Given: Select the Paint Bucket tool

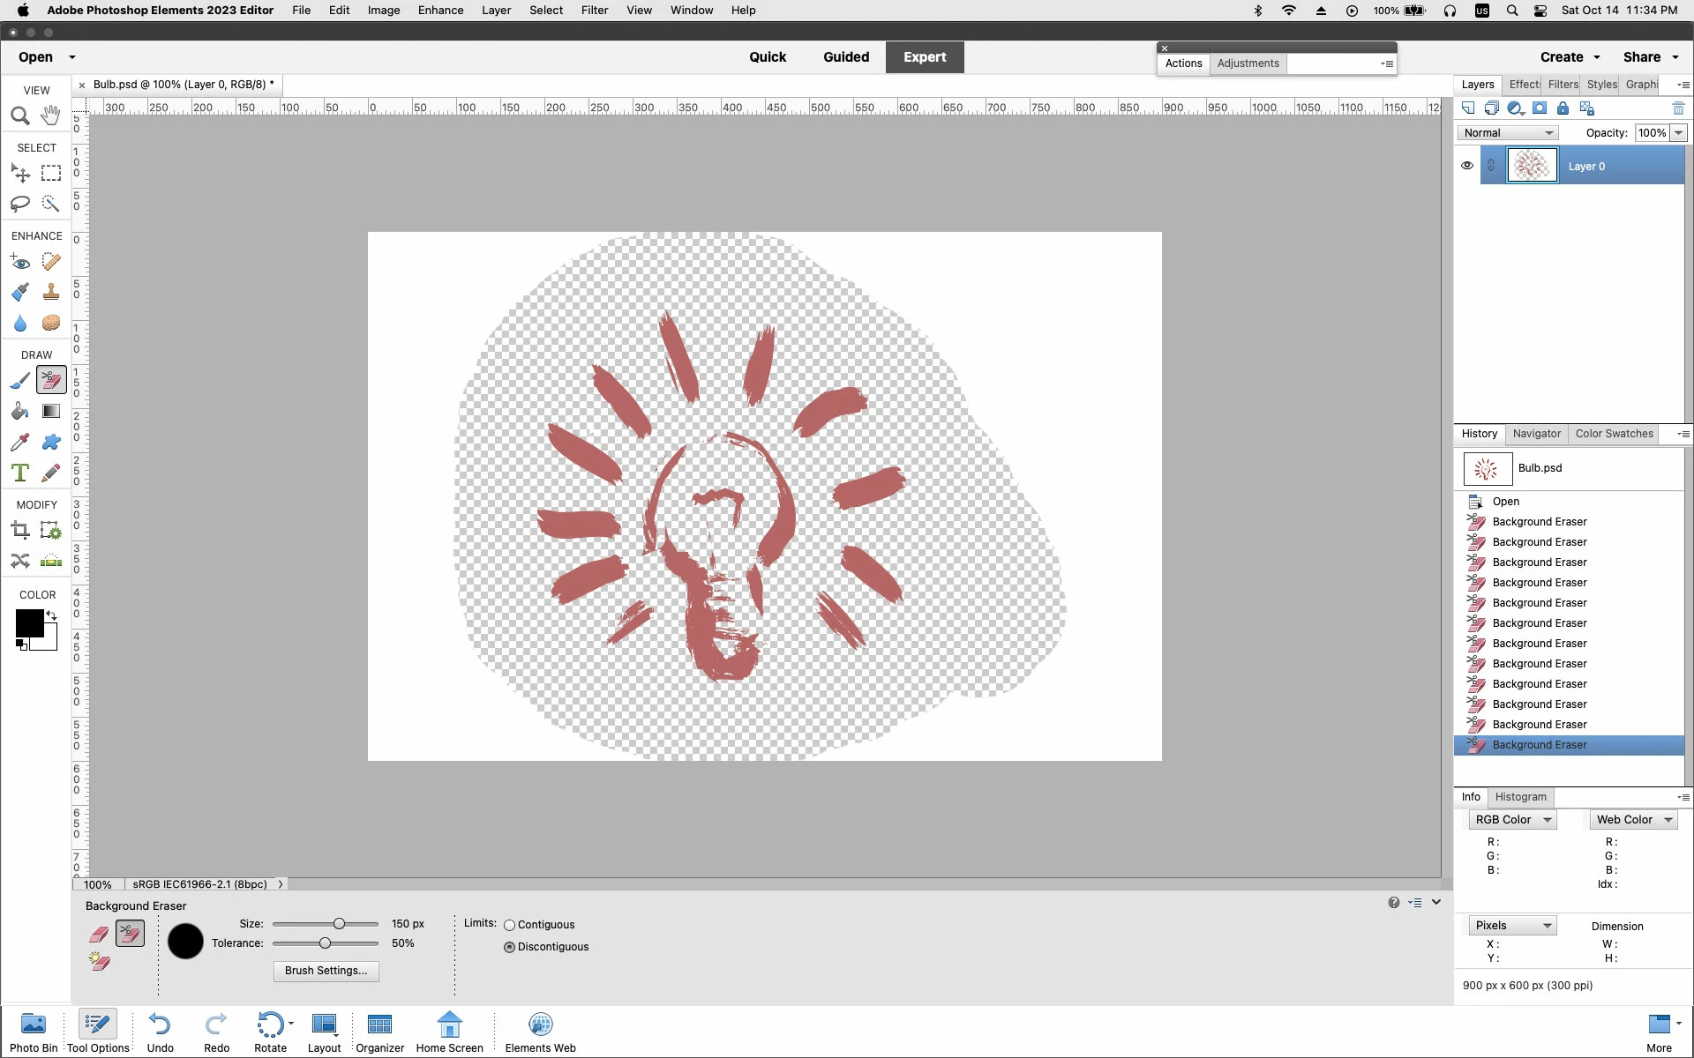Looking at the screenshot, I should [x=20, y=411].
